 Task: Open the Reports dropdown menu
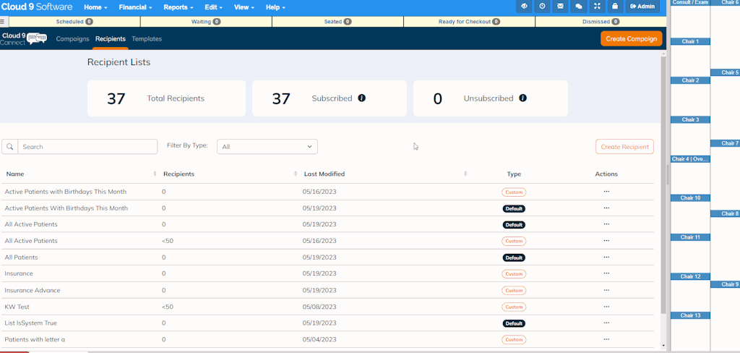(178, 7)
